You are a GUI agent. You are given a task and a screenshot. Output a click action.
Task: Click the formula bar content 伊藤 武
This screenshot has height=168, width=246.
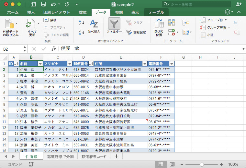click(70, 49)
